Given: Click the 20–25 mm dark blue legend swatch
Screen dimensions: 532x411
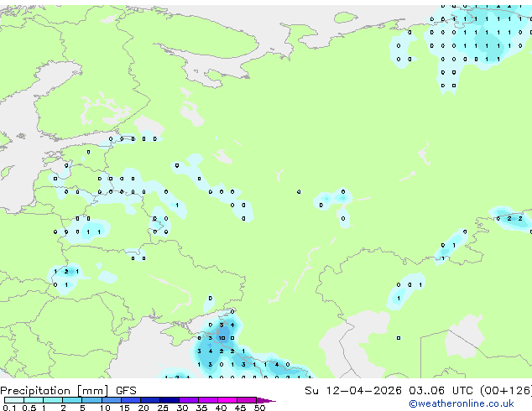Looking at the screenshot, I should click(149, 400).
